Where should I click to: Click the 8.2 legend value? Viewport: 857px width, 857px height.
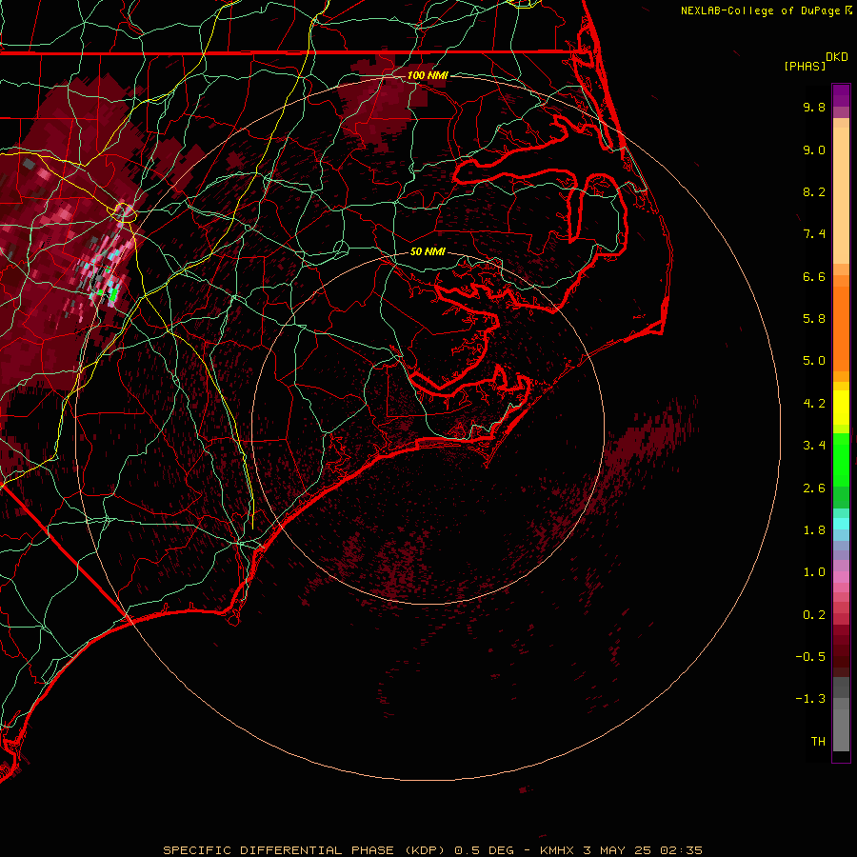pos(814,191)
